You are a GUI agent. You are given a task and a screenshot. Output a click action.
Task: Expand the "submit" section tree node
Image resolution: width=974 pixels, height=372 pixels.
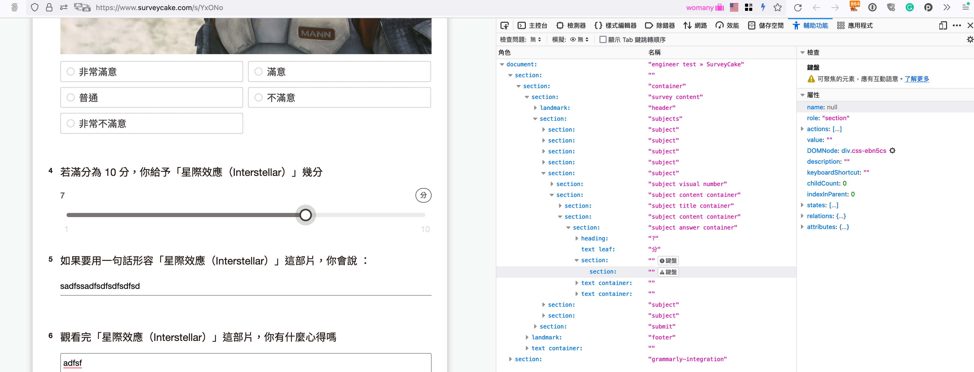(x=535, y=326)
